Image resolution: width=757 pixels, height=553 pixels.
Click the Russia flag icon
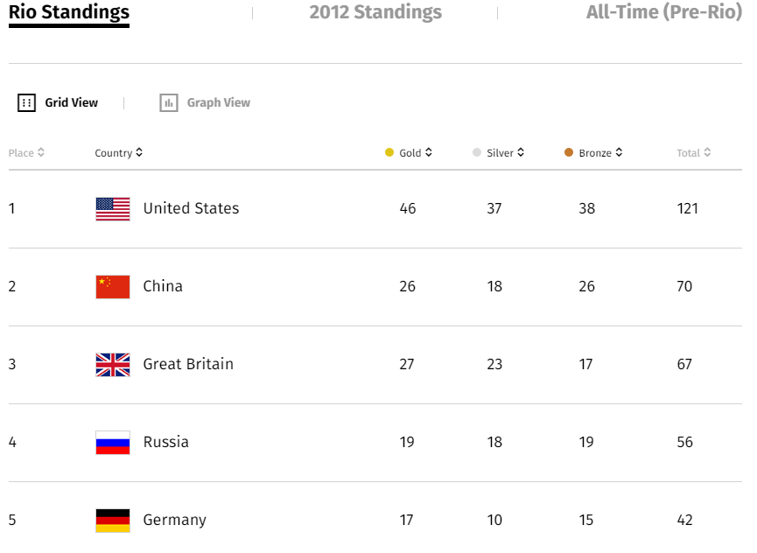tap(113, 443)
